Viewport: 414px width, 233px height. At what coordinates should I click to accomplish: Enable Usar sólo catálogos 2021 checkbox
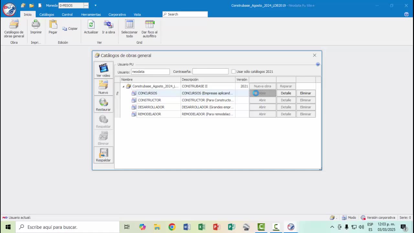[234, 72]
